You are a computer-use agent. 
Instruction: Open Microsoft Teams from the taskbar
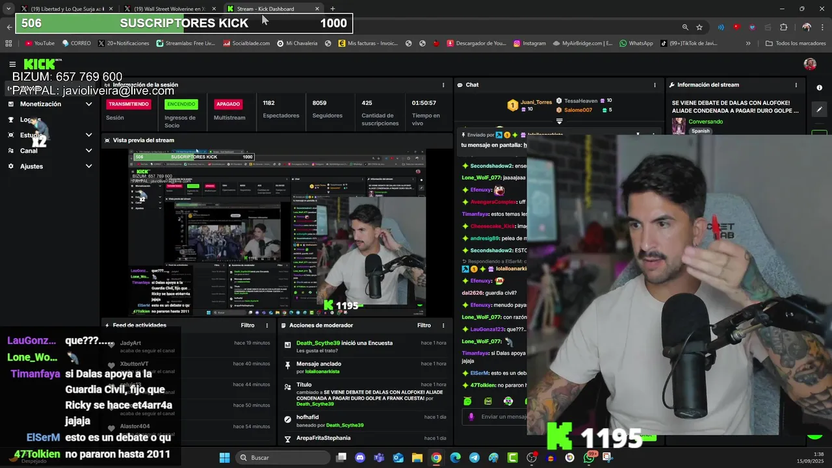pos(379,458)
